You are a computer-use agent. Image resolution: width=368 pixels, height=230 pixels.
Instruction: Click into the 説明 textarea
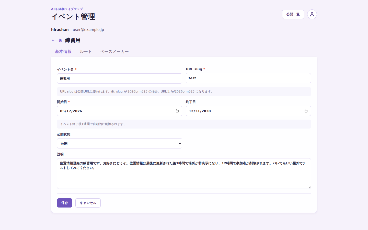click(184, 174)
